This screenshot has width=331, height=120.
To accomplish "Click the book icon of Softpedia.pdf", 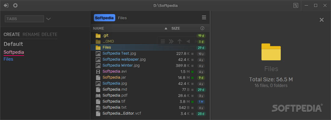I will (98, 96).
